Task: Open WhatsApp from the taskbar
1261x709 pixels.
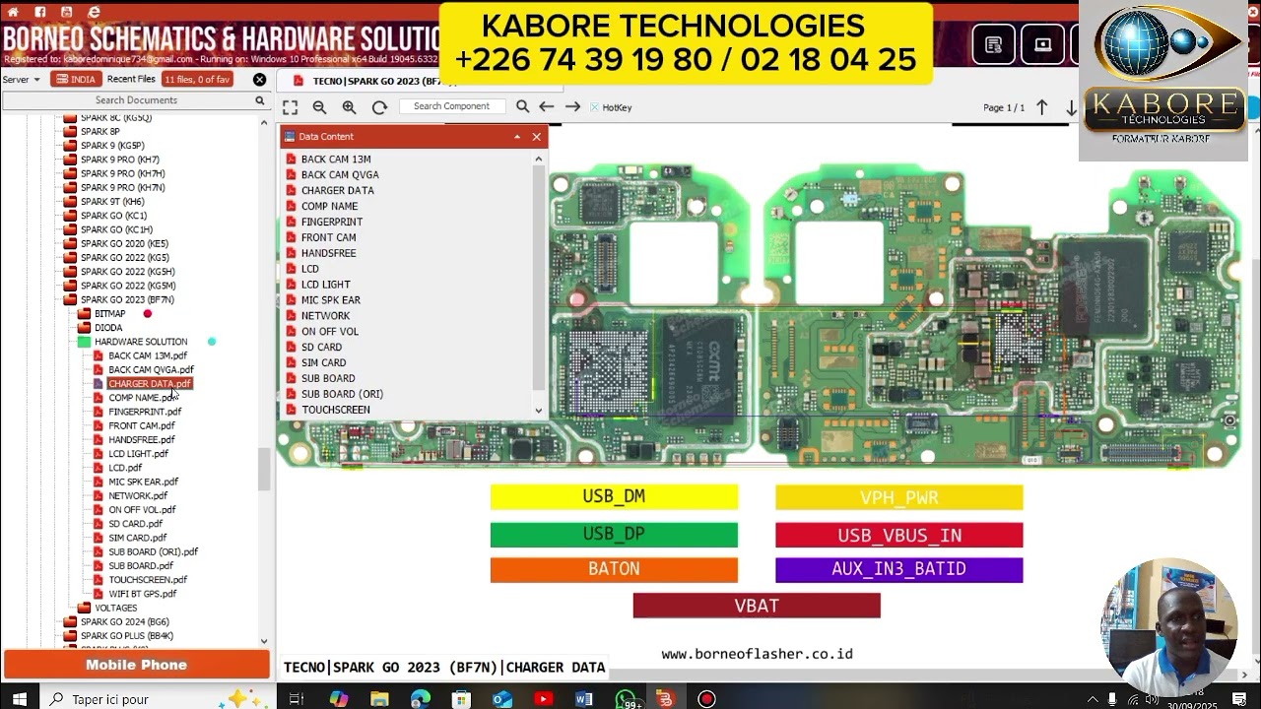Action: coord(626,699)
